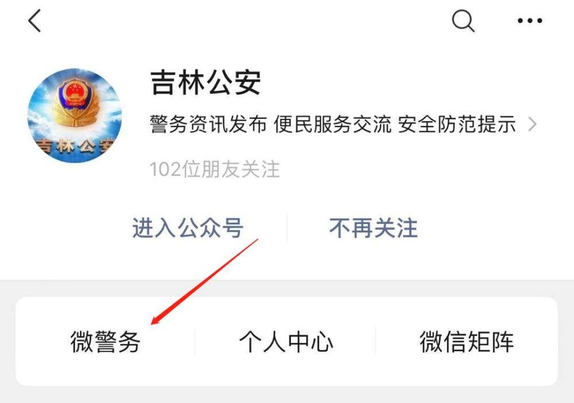Open the 微警务 menu
The image size is (574, 403).
(x=106, y=342)
